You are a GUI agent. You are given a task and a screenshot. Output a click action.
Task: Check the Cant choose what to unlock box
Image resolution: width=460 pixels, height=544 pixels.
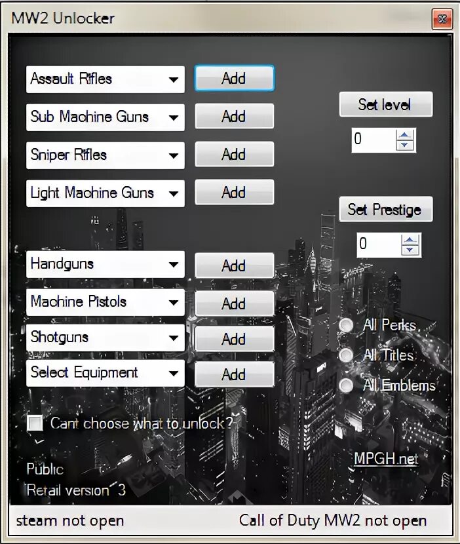tap(35, 423)
